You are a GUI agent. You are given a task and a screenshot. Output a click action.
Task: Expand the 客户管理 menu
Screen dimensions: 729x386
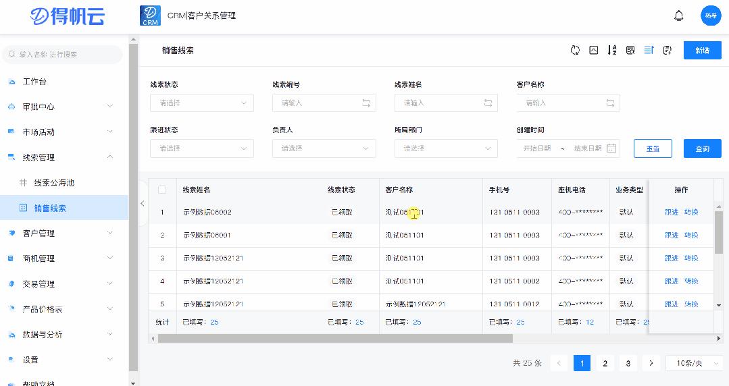[64, 233]
